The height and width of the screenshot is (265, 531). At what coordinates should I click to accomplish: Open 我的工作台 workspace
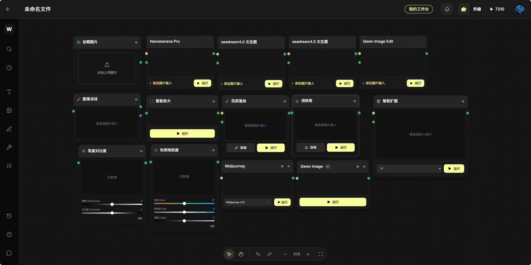coord(419,9)
